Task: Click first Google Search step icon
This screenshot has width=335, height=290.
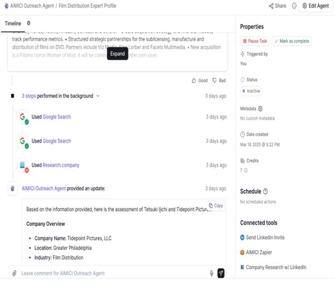Action: coord(22,117)
